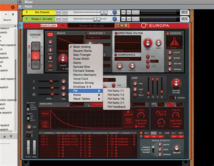This screenshot has height=166, width=214.
Task: Click the Modulation FX RATE knob
Action: [x=160, y=149]
